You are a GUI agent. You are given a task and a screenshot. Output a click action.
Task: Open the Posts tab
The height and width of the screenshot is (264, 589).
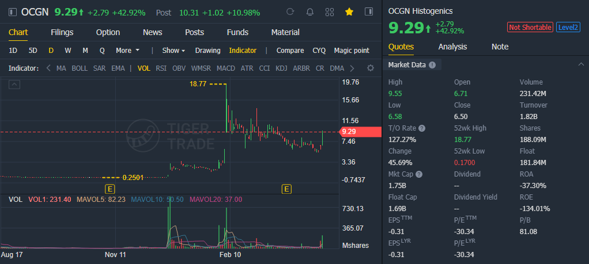195,32
